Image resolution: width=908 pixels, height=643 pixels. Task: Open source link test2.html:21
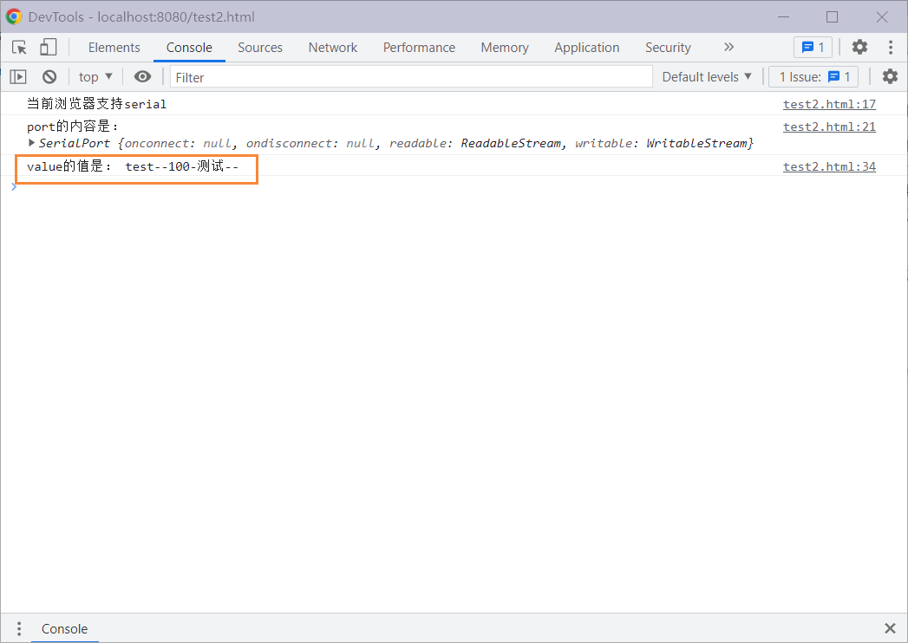(x=829, y=127)
